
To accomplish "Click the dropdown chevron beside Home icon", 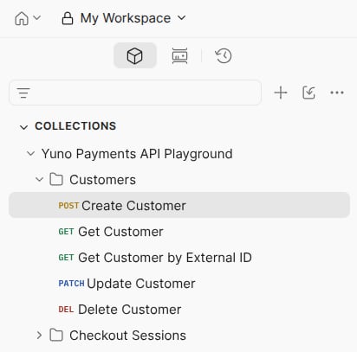I will pyautogui.click(x=36, y=18).
